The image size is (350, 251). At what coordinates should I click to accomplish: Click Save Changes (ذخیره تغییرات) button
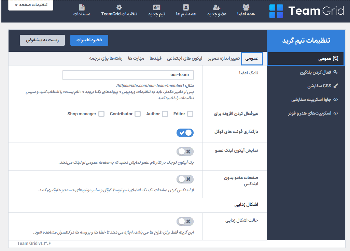coord(89,40)
